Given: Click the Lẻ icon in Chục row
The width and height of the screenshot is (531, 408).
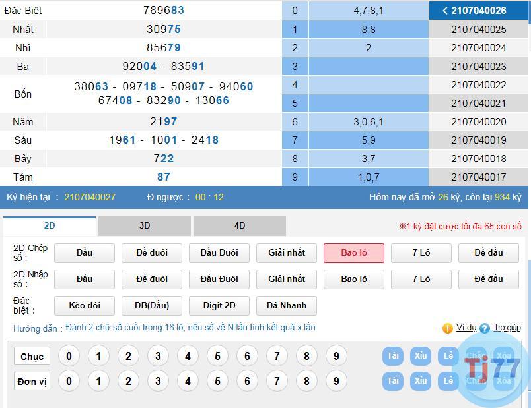Looking at the screenshot, I should pos(448,356).
